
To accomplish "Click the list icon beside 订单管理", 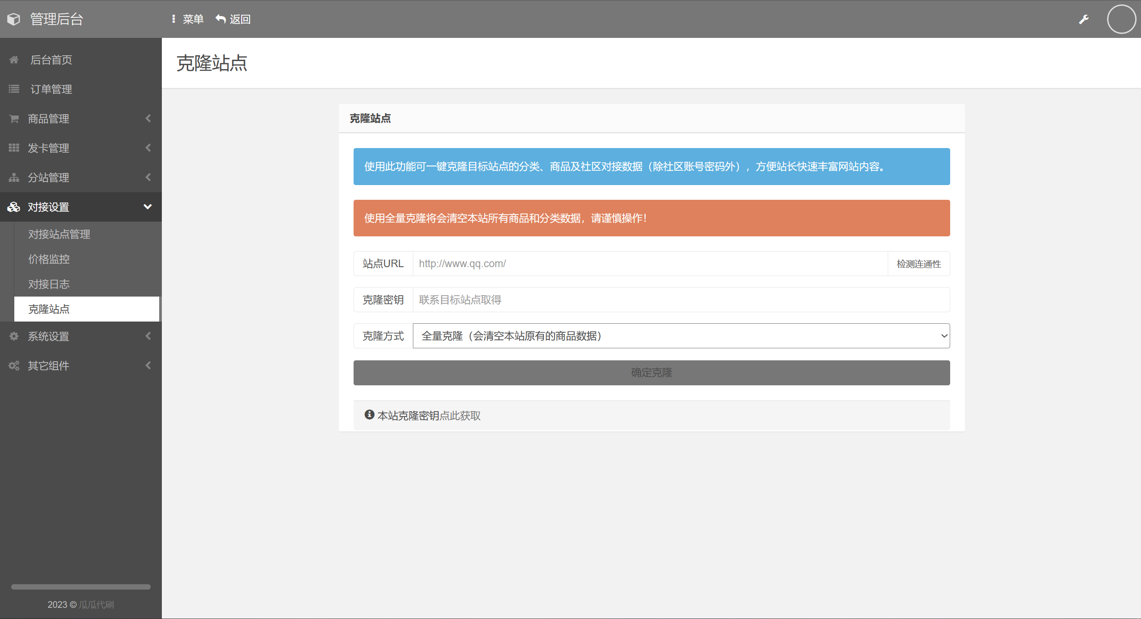I will (x=14, y=89).
